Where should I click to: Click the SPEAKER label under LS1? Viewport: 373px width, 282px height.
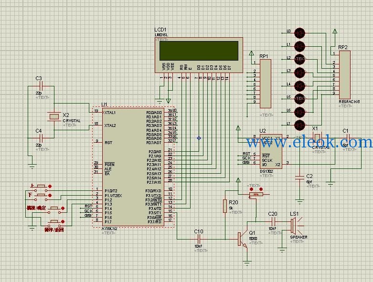(x=299, y=237)
